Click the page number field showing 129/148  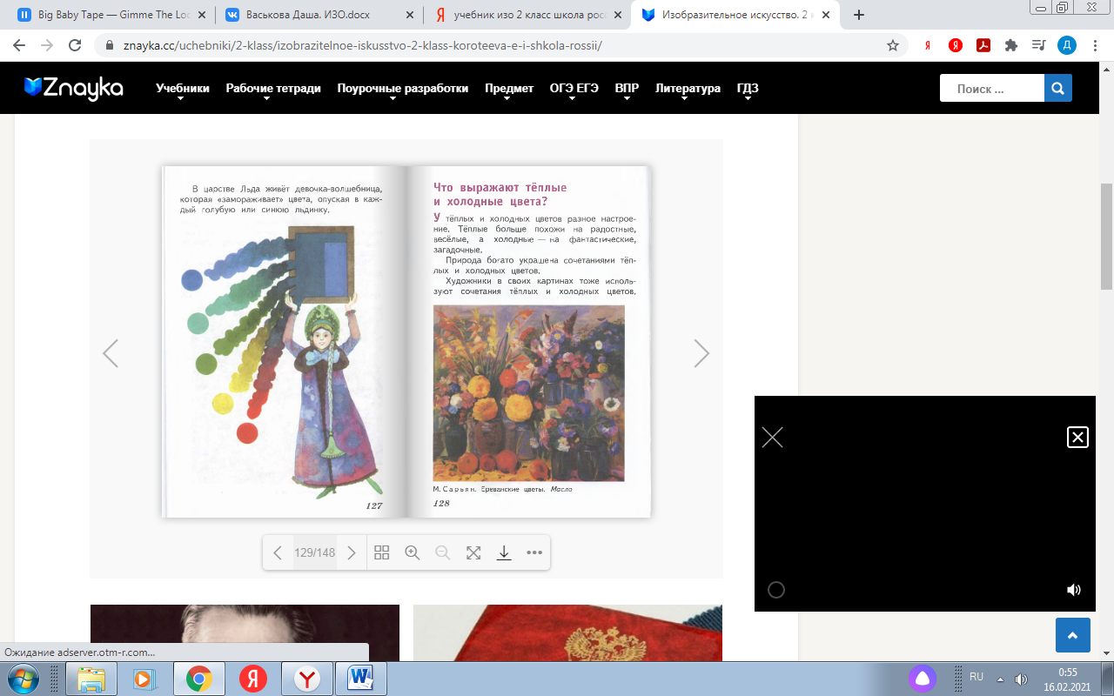pyautogui.click(x=314, y=552)
